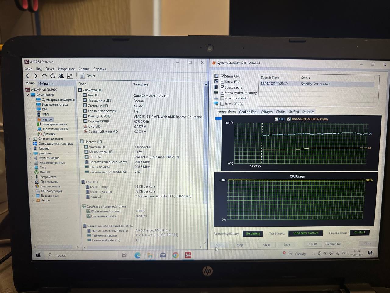Open File Explorer from the taskbar

pos(150,255)
